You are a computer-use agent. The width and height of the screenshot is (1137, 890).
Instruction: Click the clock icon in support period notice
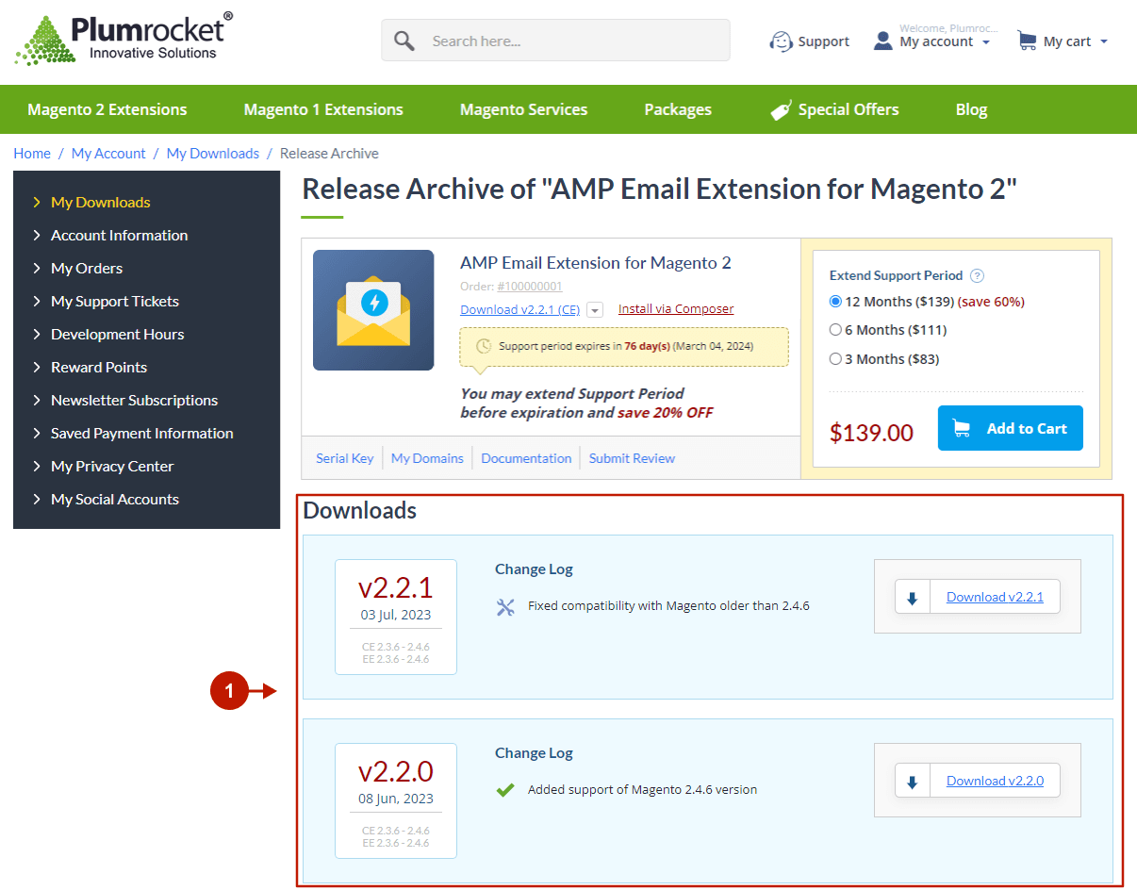(484, 346)
